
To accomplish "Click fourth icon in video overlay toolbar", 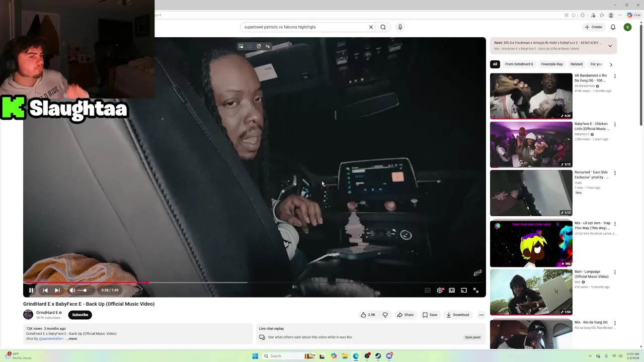I will (268, 46).
